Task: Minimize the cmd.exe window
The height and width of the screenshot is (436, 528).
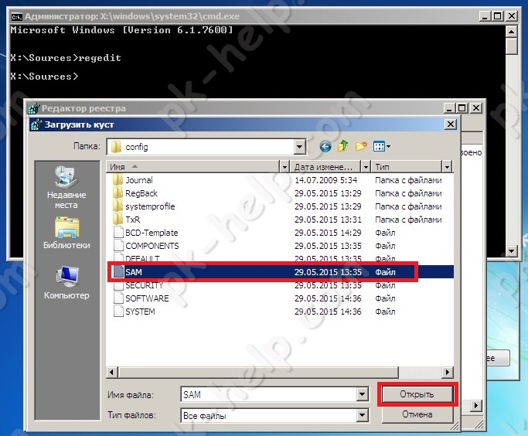Action: point(485,16)
